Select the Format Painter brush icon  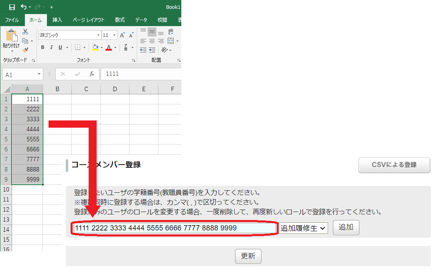pyautogui.click(x=25, y=50)
